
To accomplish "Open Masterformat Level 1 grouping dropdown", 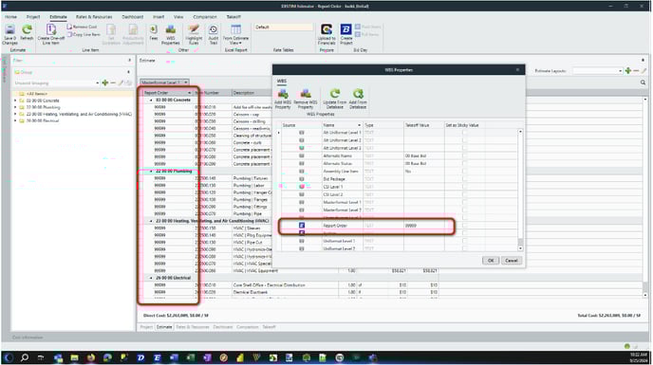I will (x=186, y=82).
